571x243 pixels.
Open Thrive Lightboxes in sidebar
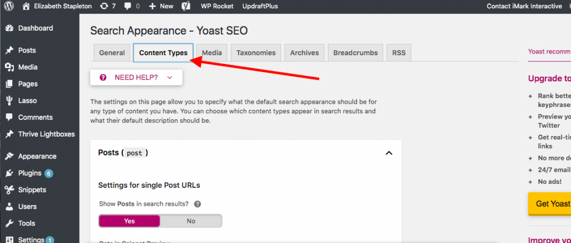point(47,134)
